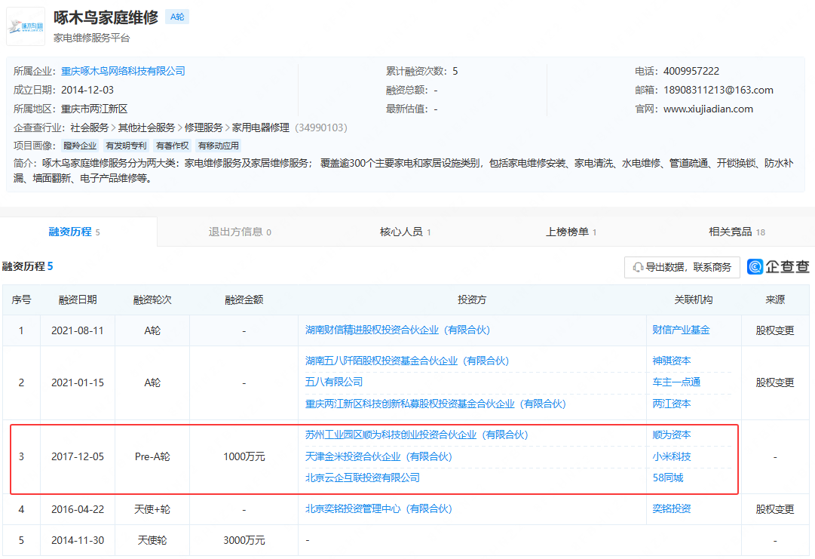Open the 两江资本 institution link
The image size is (815, 559).
[x=672, y=404]
